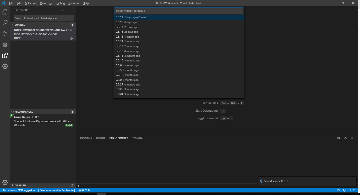Select version 0.3.19 (Current)

179,17
